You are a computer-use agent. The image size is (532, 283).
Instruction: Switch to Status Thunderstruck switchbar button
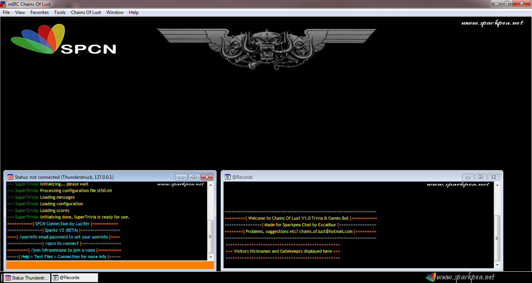pyautogui.click(x=26, y=278)
